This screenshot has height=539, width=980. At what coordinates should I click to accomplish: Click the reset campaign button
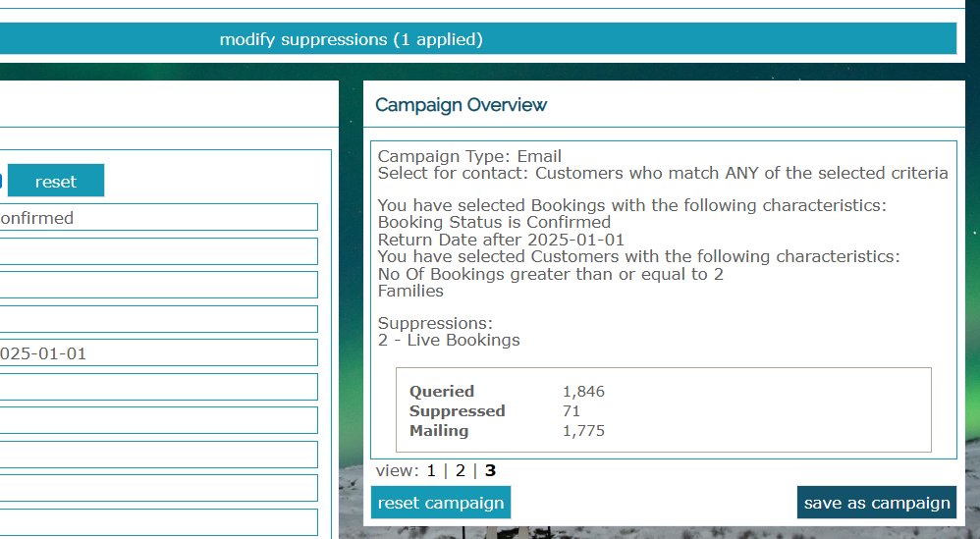(441, 503)
